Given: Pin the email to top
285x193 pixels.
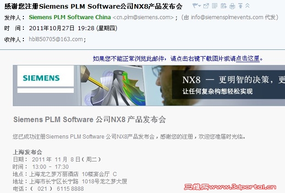Looking at the screenshot, I should click(240, 6).
